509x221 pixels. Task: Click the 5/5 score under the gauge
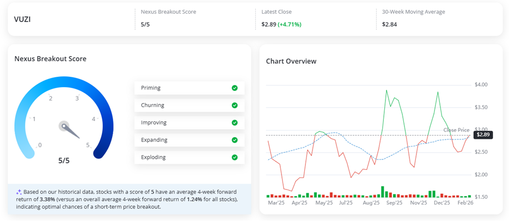click(64, 161)
